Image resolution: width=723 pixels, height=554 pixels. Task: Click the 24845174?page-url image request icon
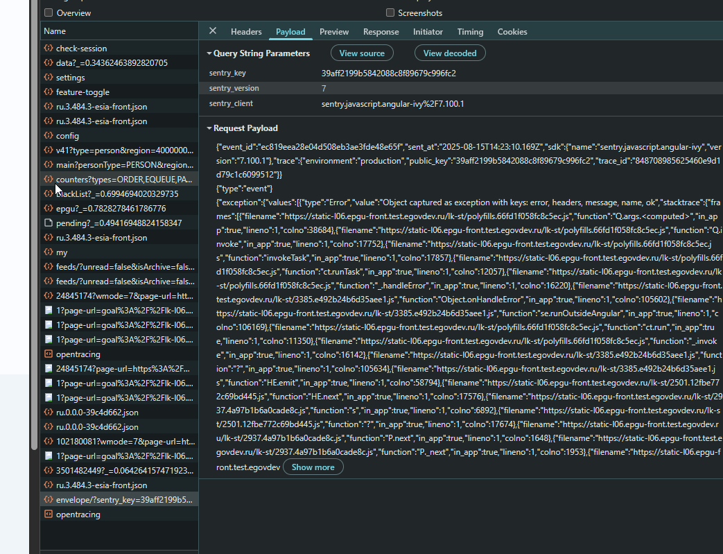(49, 369)
